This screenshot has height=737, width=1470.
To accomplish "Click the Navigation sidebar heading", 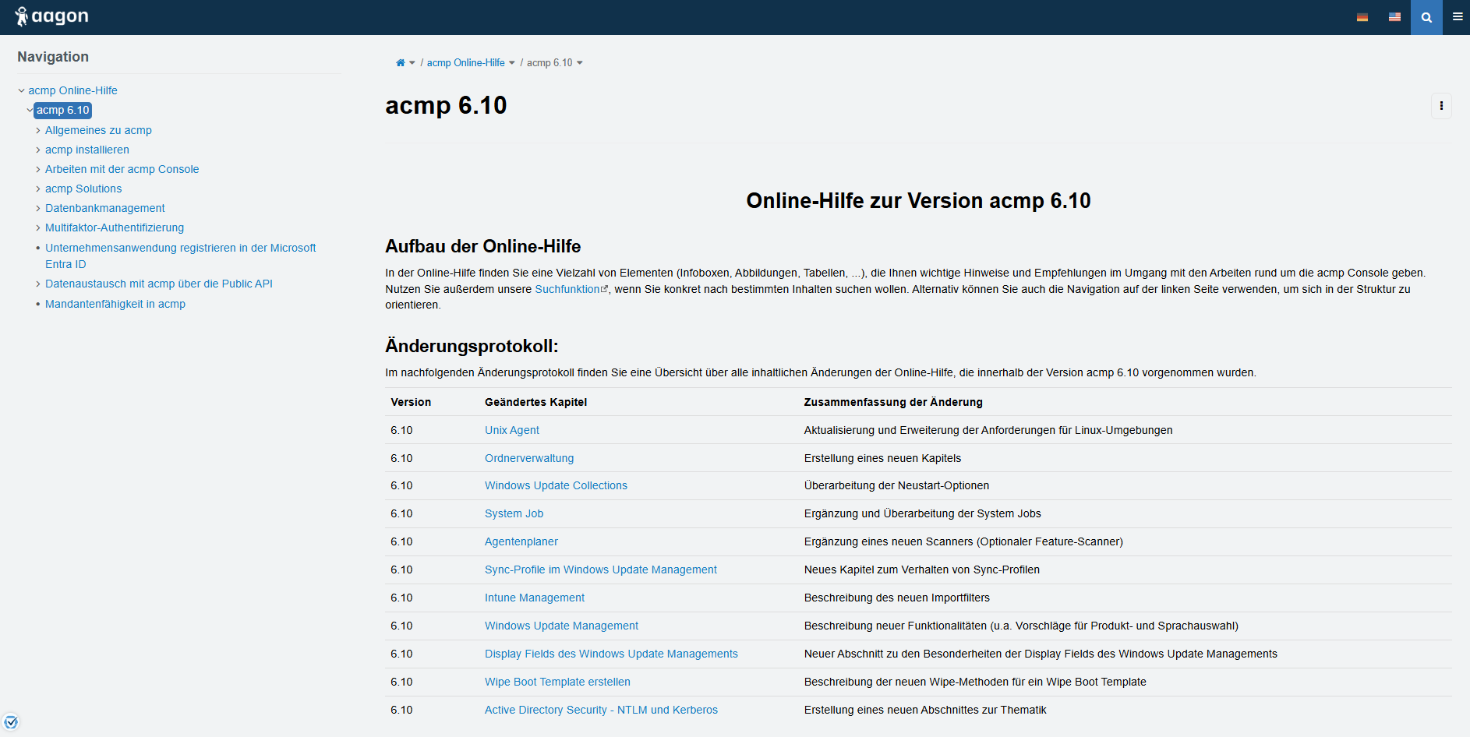I will tap(53, 57).
